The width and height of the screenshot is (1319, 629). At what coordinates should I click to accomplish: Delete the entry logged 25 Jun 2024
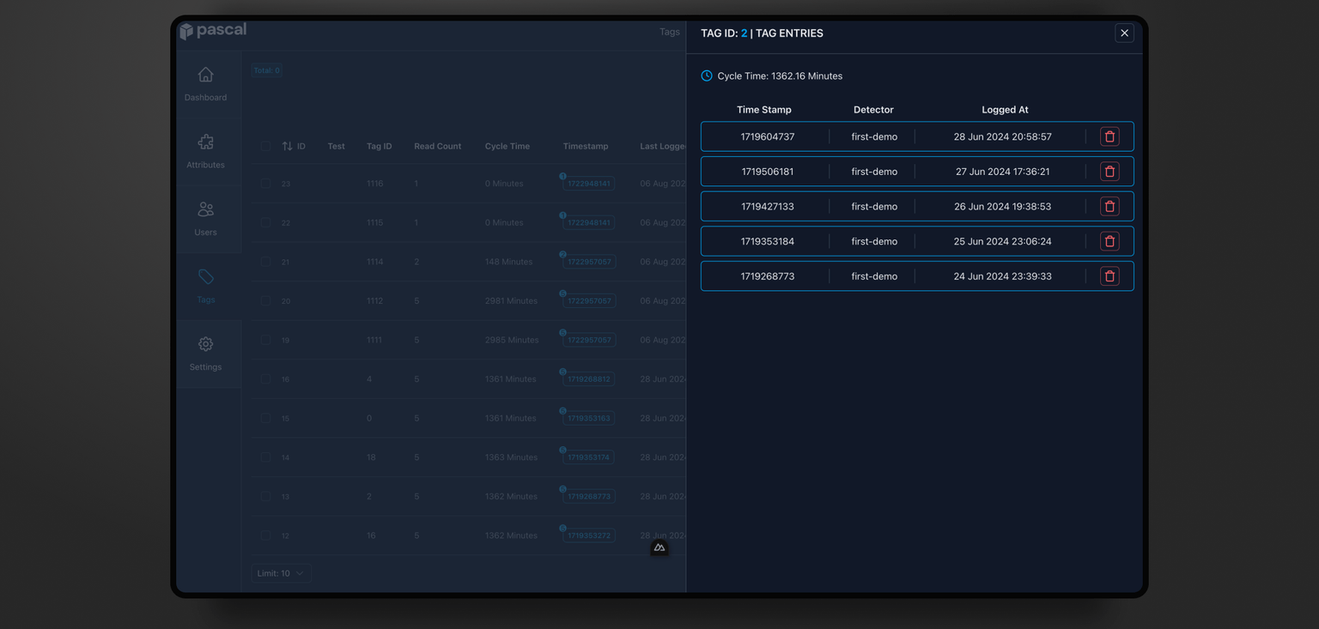tap(1109, 241)
